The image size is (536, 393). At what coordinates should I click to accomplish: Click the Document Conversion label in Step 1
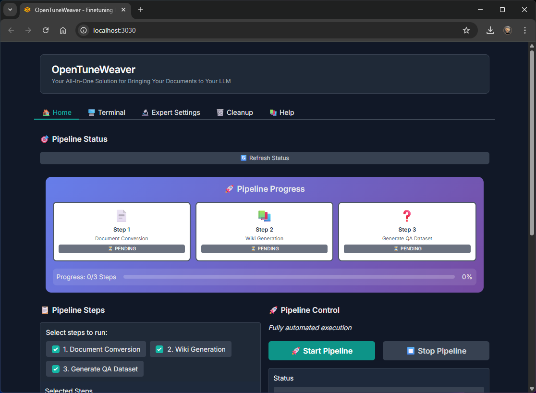point(122,238)
